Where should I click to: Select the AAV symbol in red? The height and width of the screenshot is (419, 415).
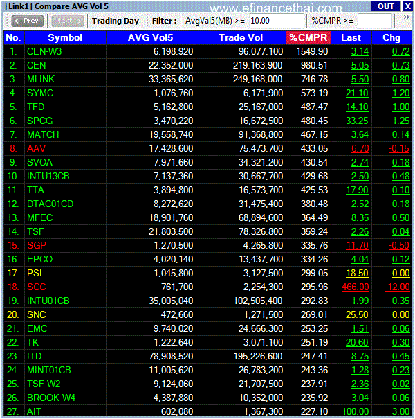pos(36,149)
